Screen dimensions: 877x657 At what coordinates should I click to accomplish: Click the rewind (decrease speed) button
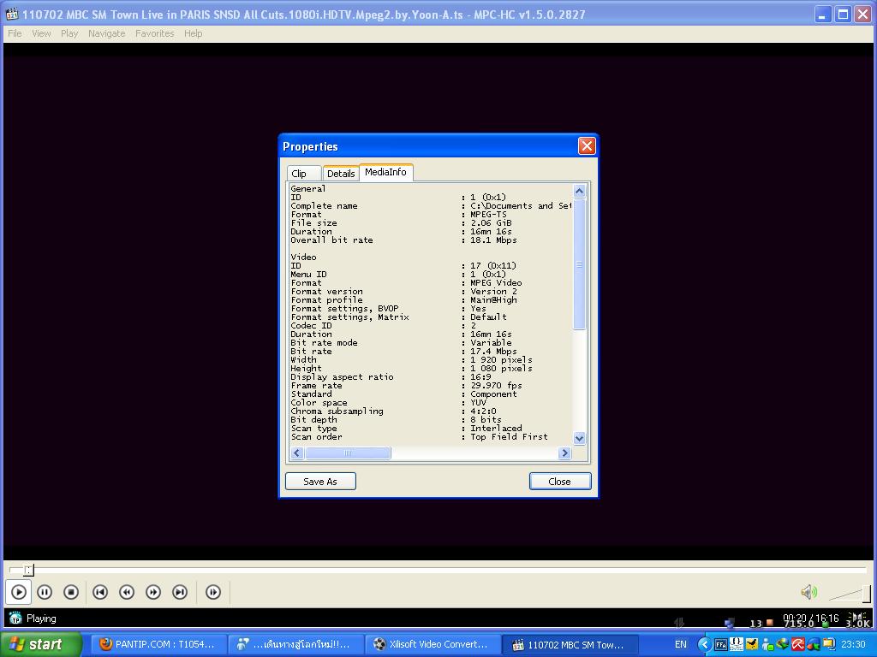pos(127,592)
